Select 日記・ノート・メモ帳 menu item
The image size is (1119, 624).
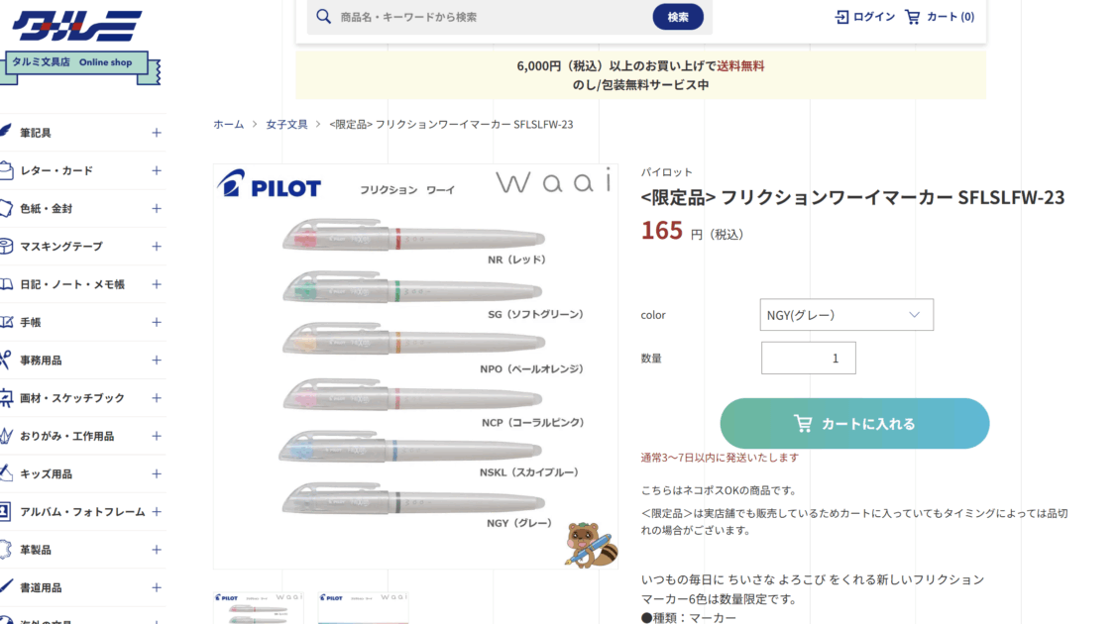click(72, 284)
